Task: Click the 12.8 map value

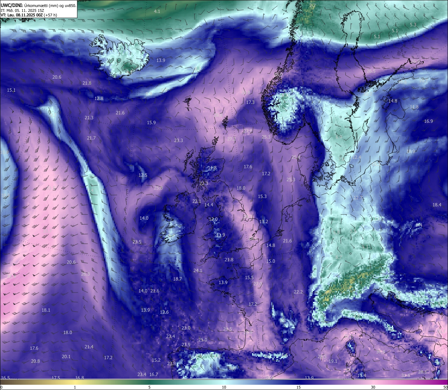Action: coord(99,99)
